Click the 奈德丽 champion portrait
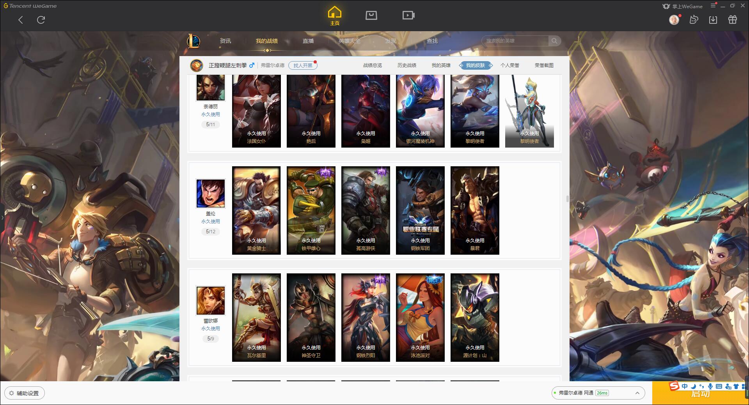This screenshot has height=405, width=749. coord(211,87)
